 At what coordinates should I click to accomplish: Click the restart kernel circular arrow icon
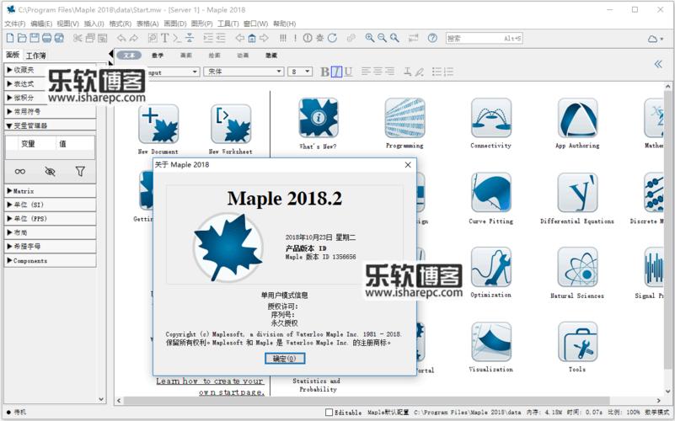coord(332,38)
